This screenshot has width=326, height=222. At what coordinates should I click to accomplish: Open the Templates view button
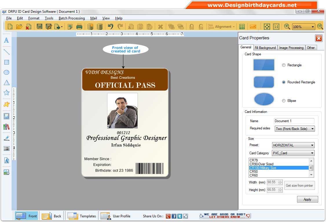82,216
